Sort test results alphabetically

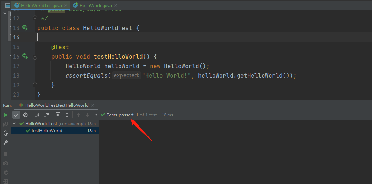(x=37, y=115)
